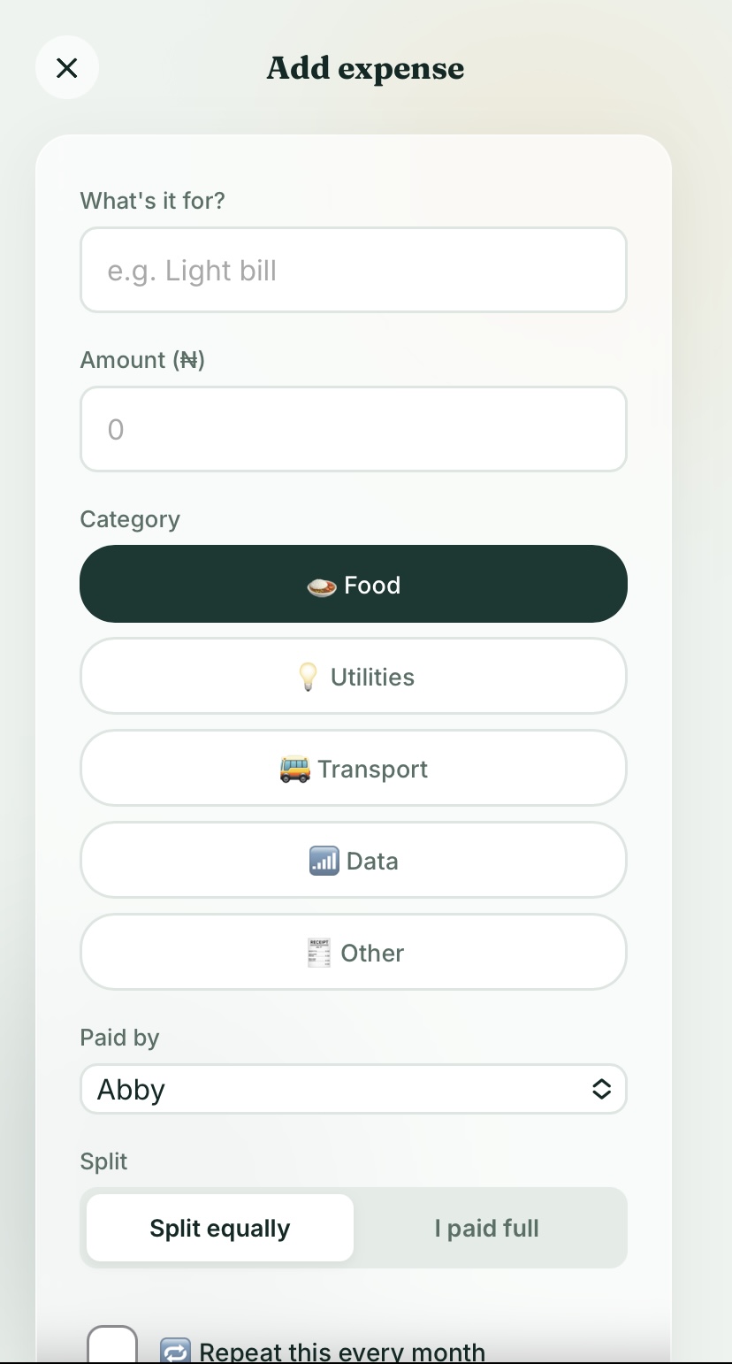Choose the Other category pill
The width and height of the screenshot is (732, 1364).
coord(354,952)
